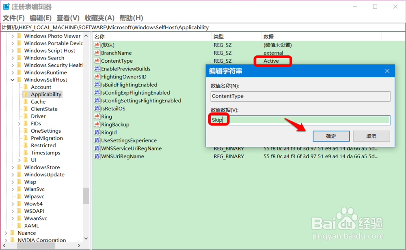Click the tree scroll up arrow

point(86,36)
